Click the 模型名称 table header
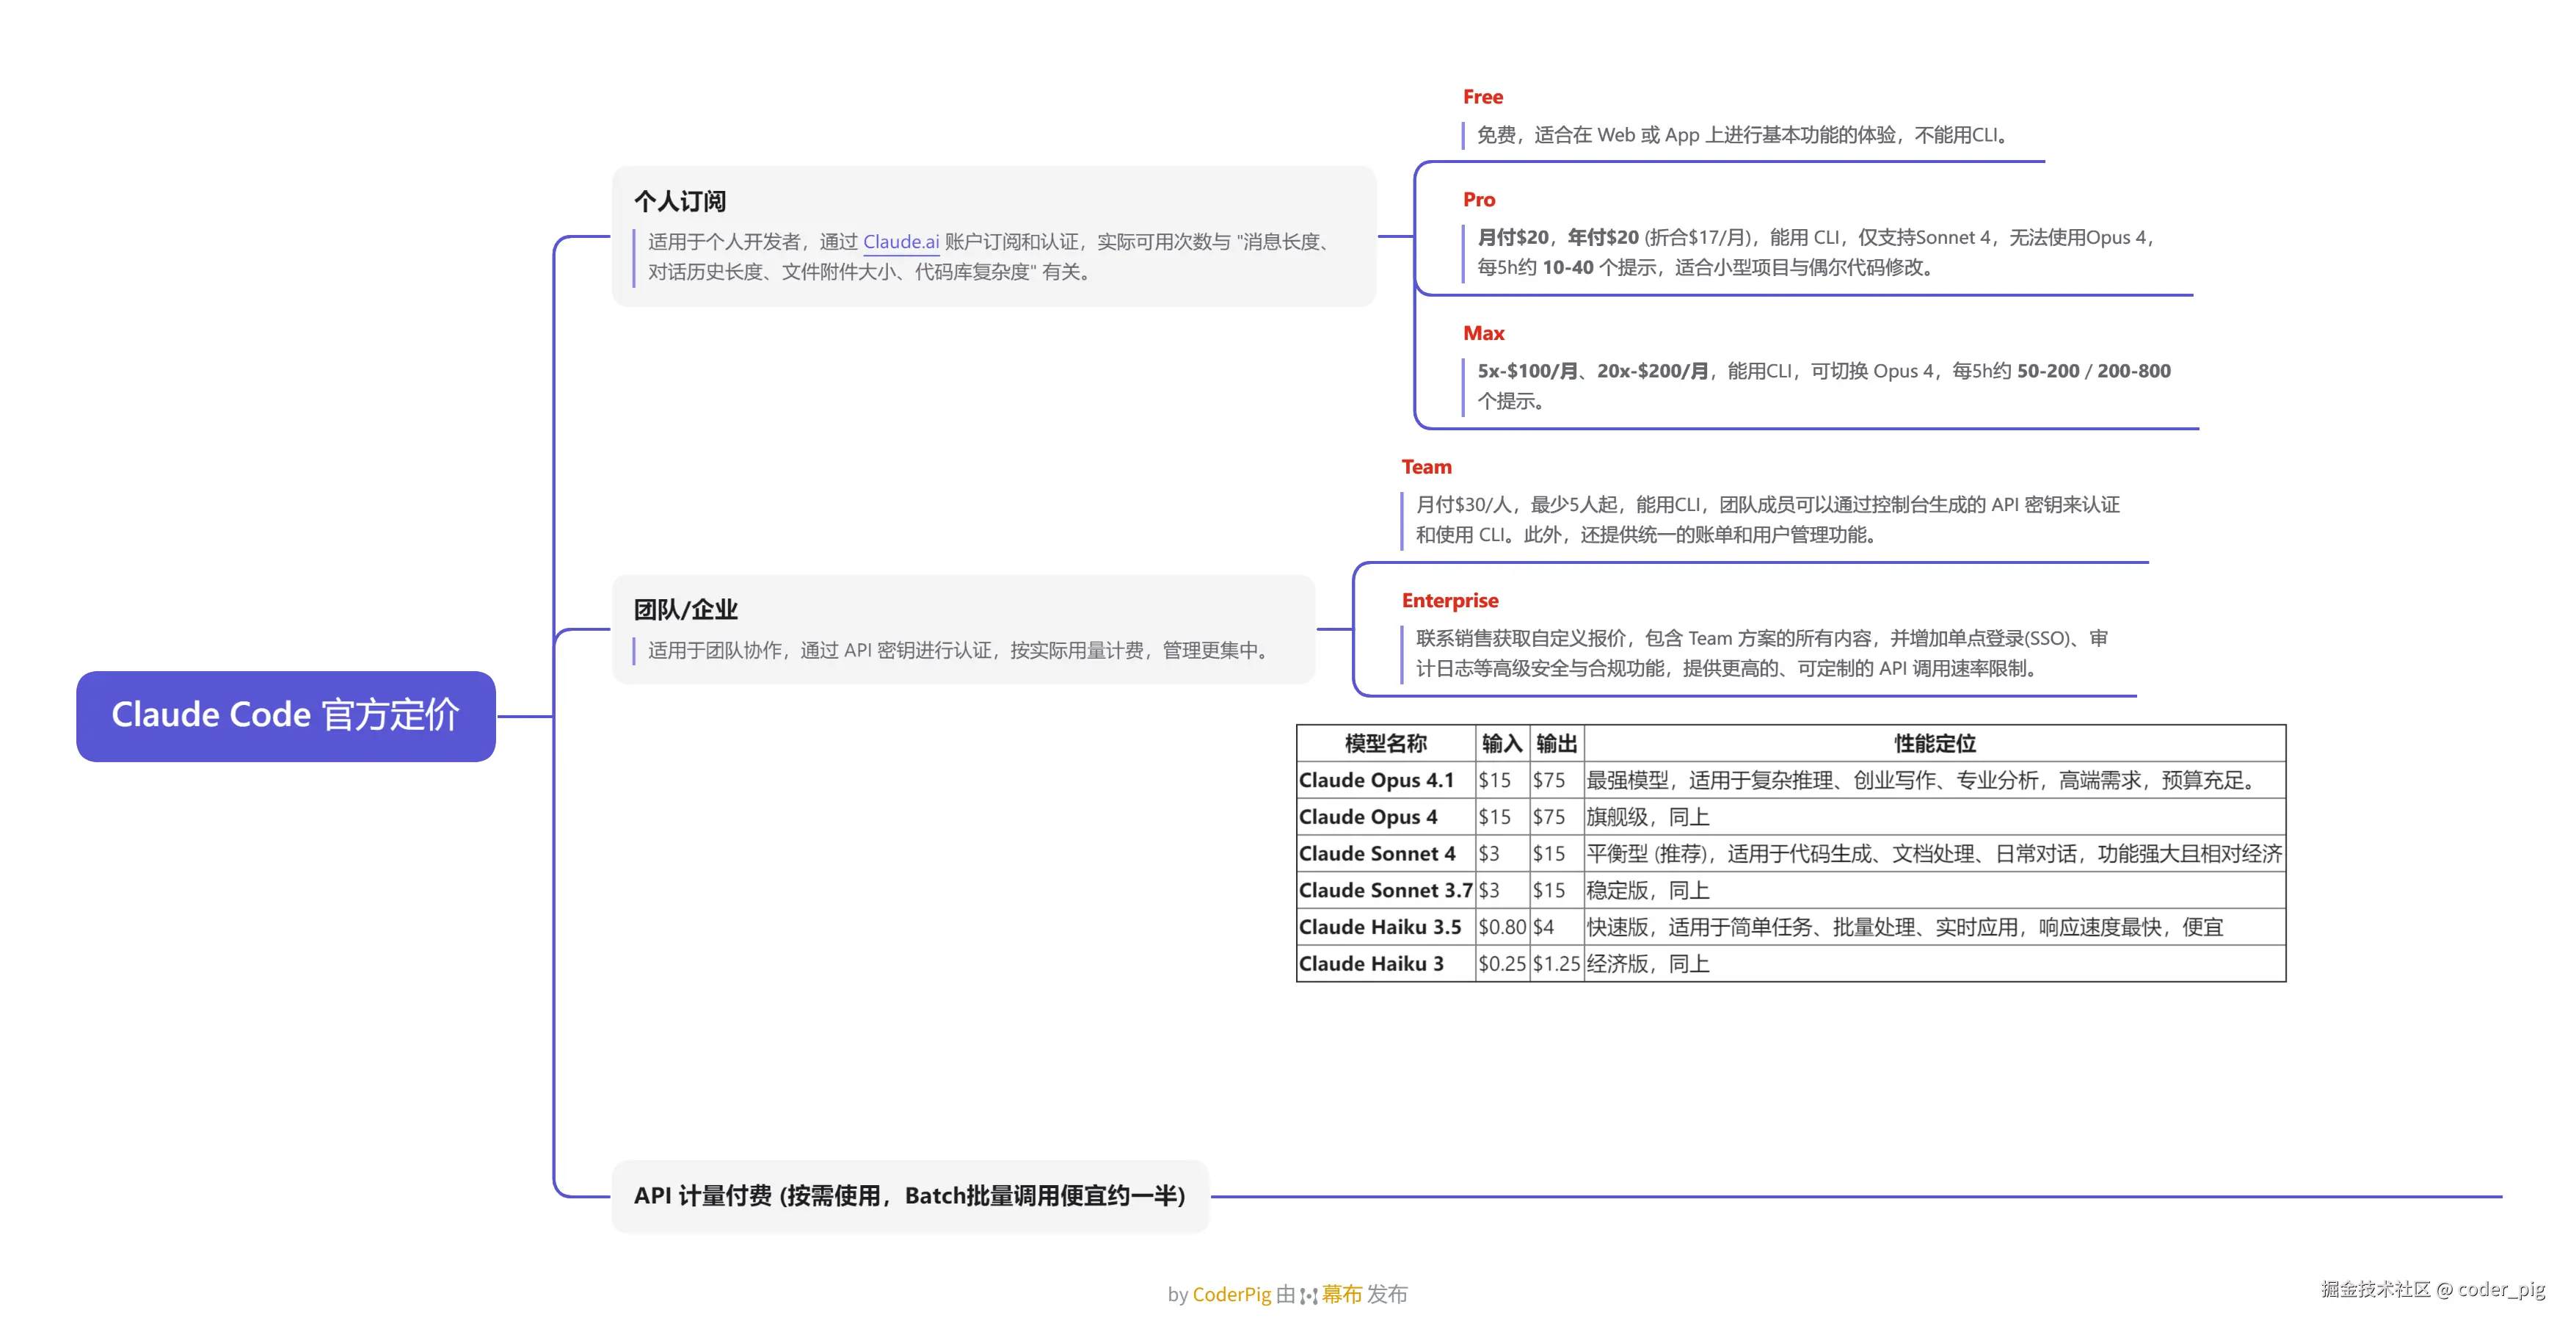 pos(1385,744)
